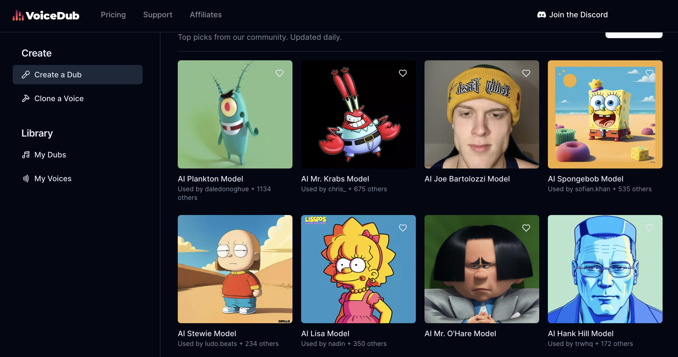Open the Stewie model thumbnail
The image size is (678, 357).
pos(235,269)
